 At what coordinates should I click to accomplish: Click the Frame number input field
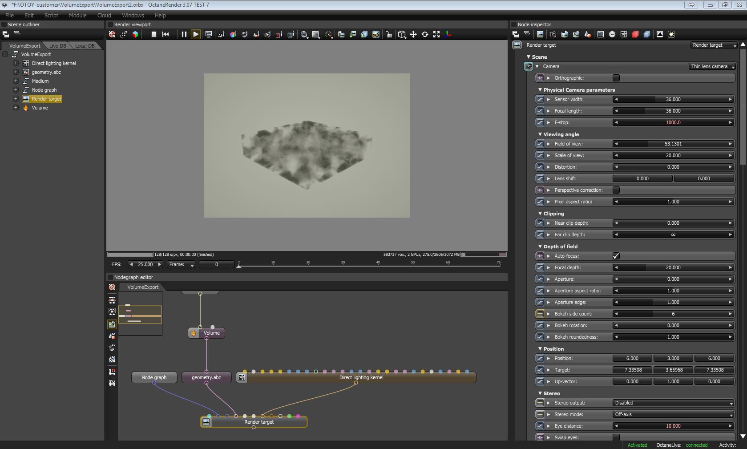(x=217, y=264)
